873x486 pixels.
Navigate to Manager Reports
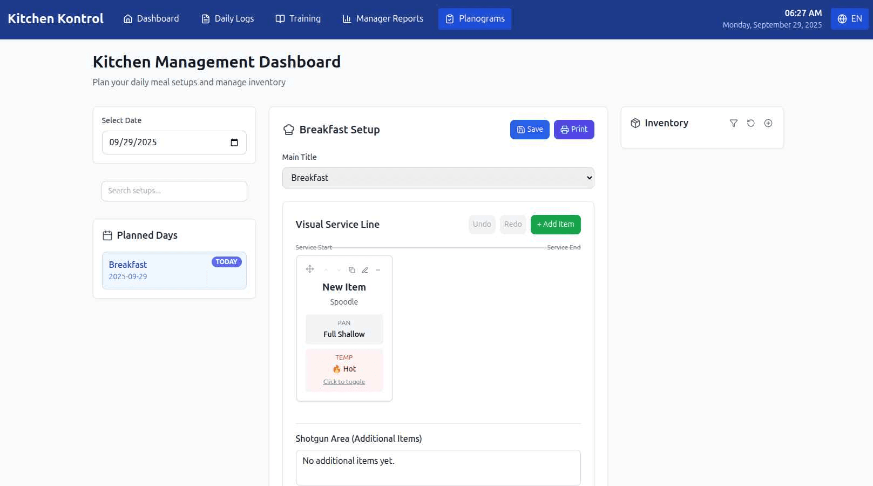[383, 18]
